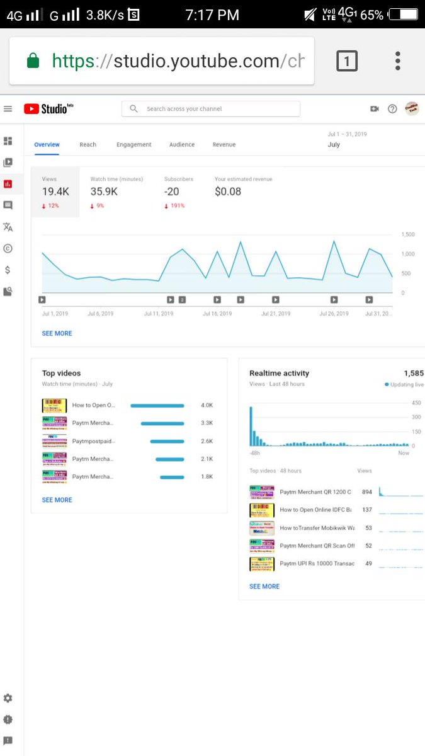Click the chart marker labeled 2
This screenshot has width=425, height=756.
coord(182,300)
